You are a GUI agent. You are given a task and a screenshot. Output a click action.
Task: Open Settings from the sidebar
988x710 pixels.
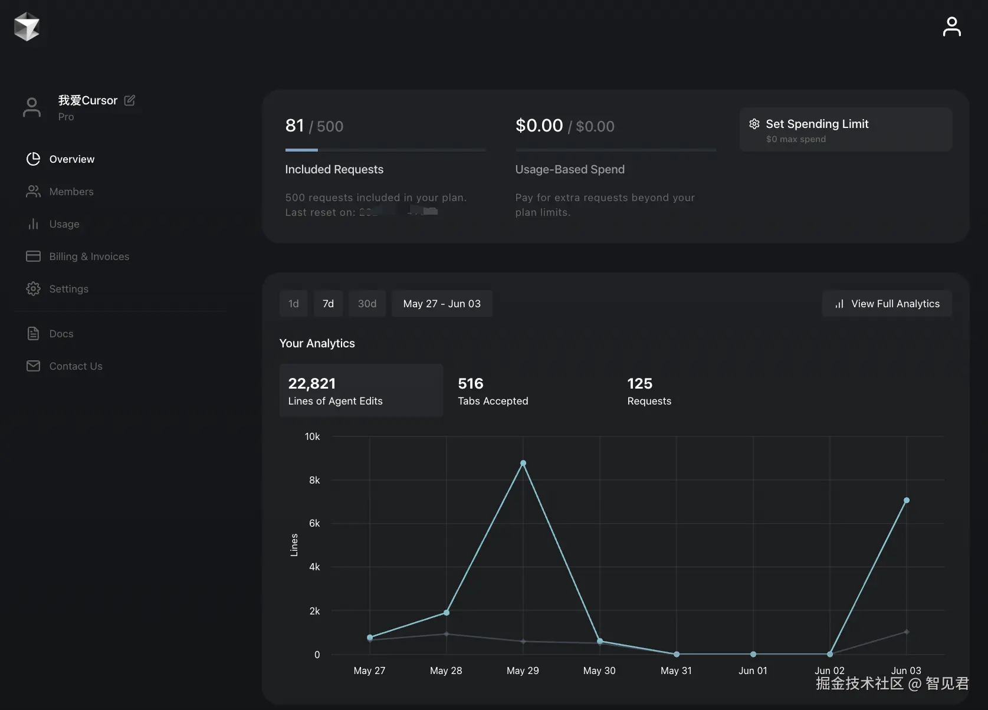click(x=69, y=288)
